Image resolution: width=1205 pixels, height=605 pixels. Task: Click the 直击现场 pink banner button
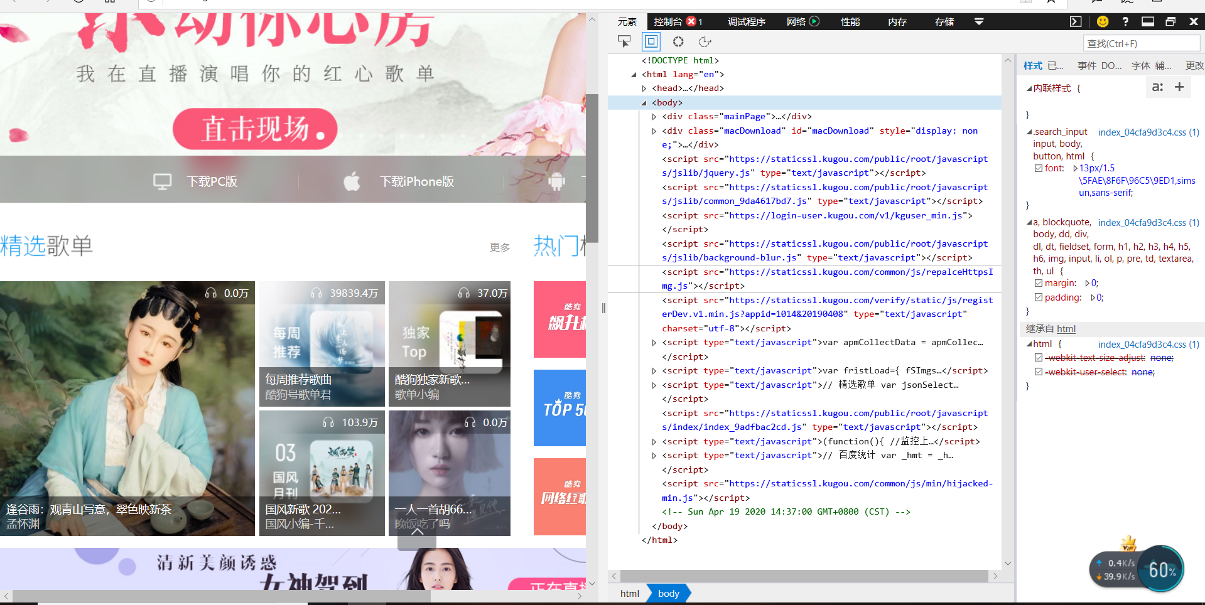tap(255, 129)
